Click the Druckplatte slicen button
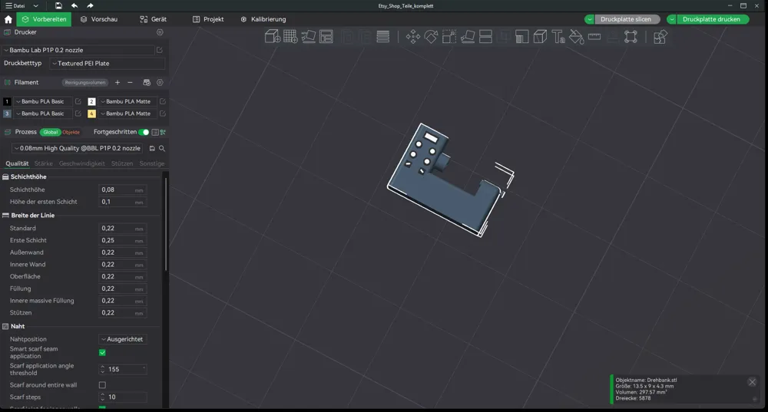This screenshot has height=412, width=768. pos(627,20)
